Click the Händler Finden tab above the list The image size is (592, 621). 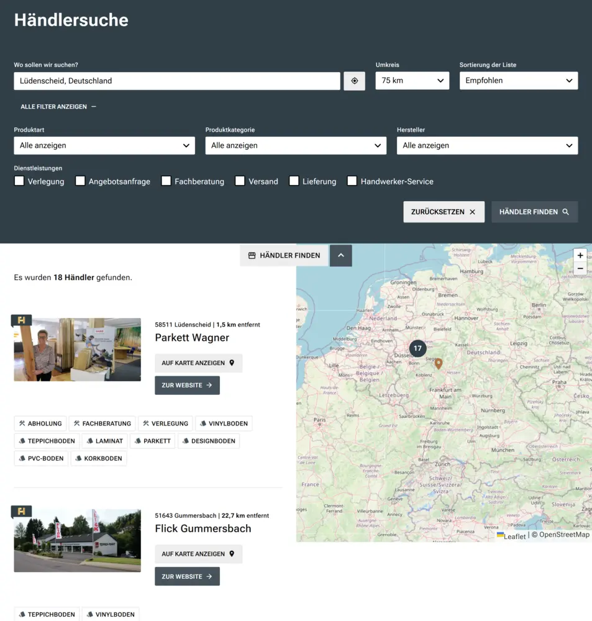tap(284, 255)
